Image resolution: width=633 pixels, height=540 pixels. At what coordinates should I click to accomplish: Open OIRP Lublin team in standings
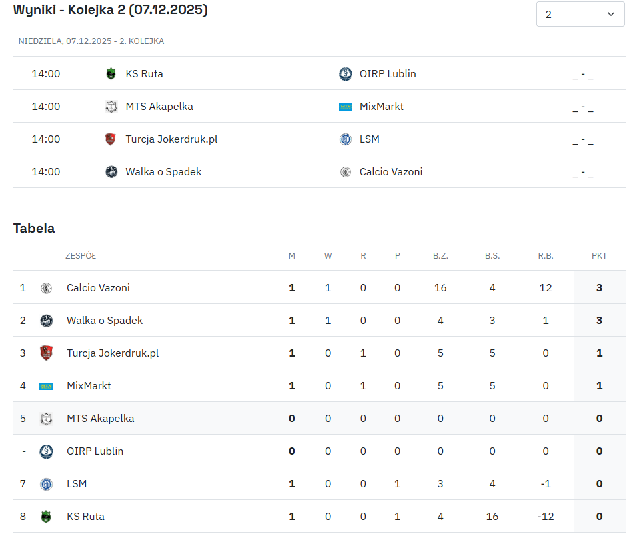(95, 451)
